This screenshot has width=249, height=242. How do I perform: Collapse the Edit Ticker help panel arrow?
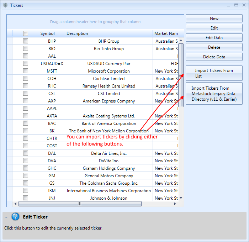click(x=6, y=217)
